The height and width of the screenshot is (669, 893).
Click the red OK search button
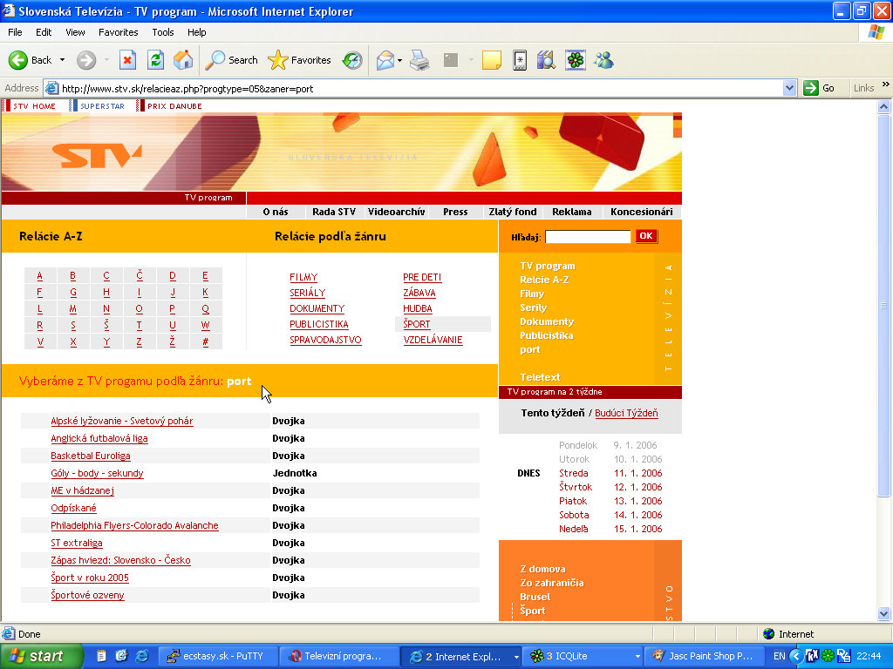coord(646,236)
